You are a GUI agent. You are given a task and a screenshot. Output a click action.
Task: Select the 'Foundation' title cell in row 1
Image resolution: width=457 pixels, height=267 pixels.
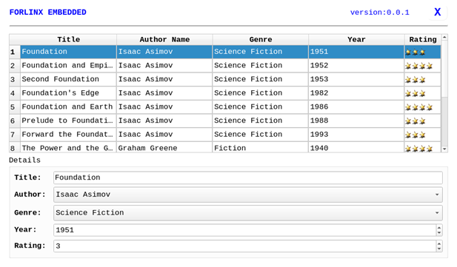pos(68,52)
